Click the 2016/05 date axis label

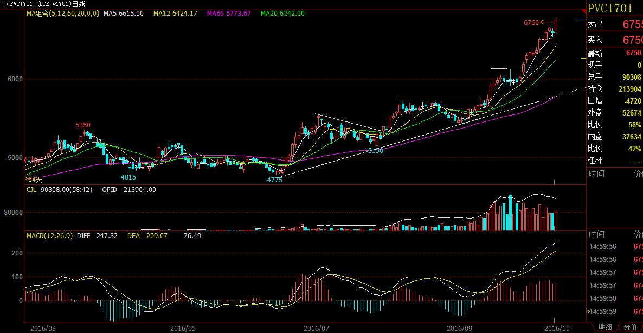[183, 329]
